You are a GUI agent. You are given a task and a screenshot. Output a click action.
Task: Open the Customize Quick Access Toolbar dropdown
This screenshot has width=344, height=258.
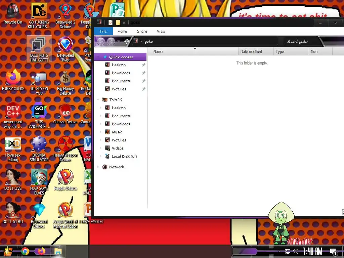(x=124, y=23)
